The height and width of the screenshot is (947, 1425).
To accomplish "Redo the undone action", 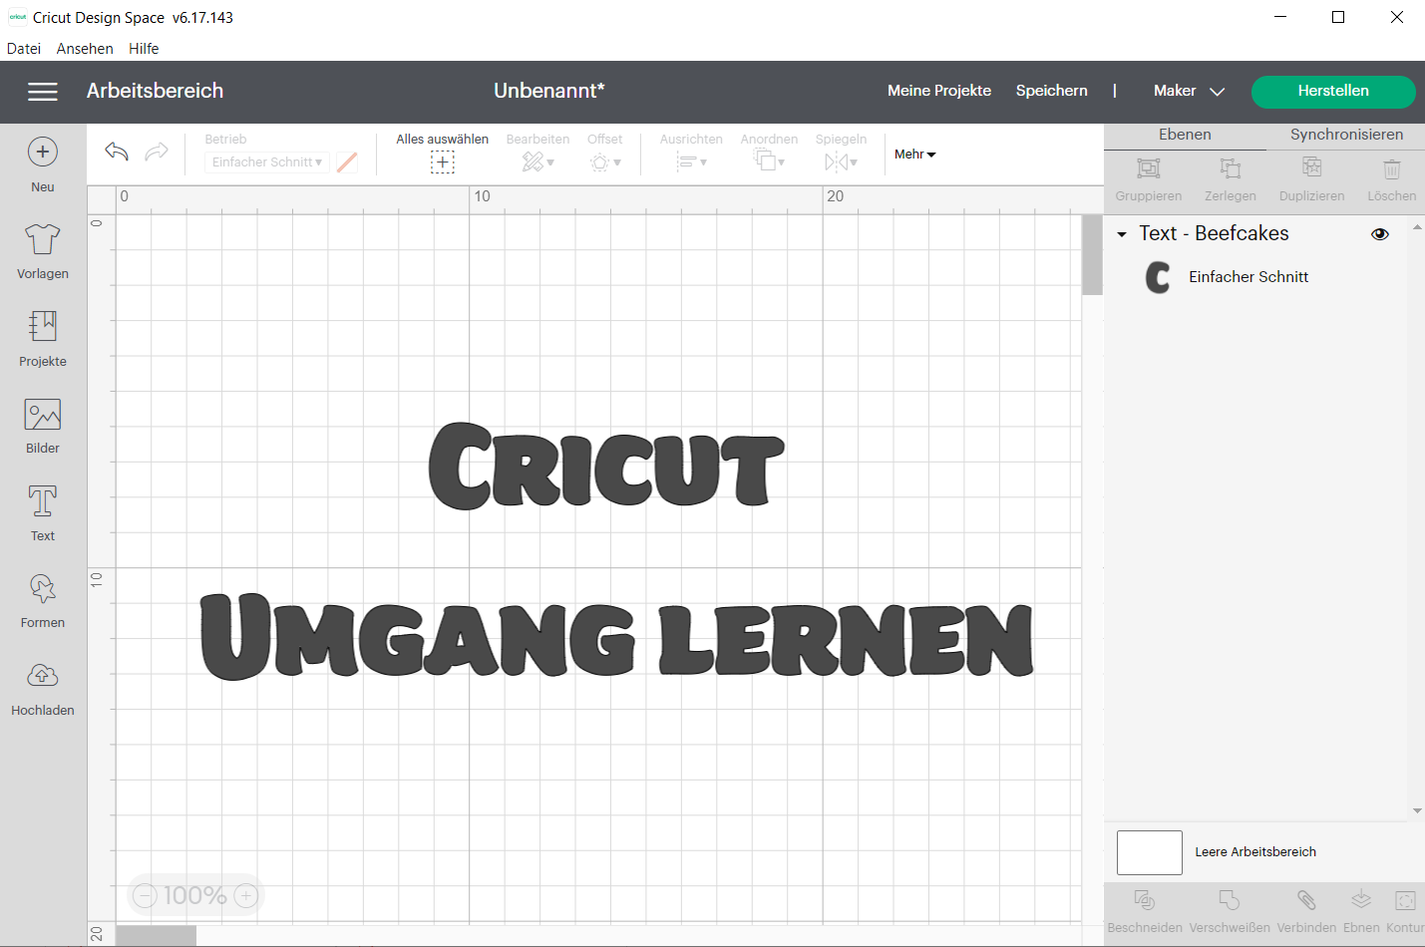I will point(157,152).
